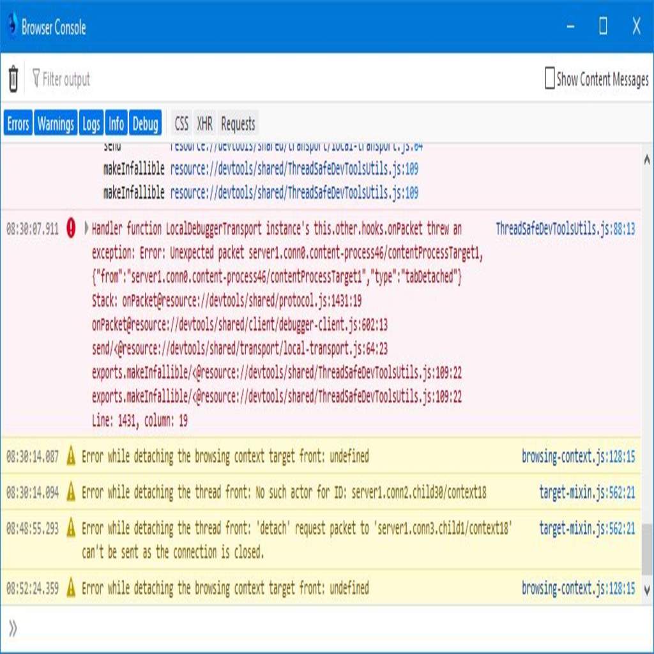Click timestamp 08:48:55.293
This screenshot has height=654, width=654.
[33, 528]
